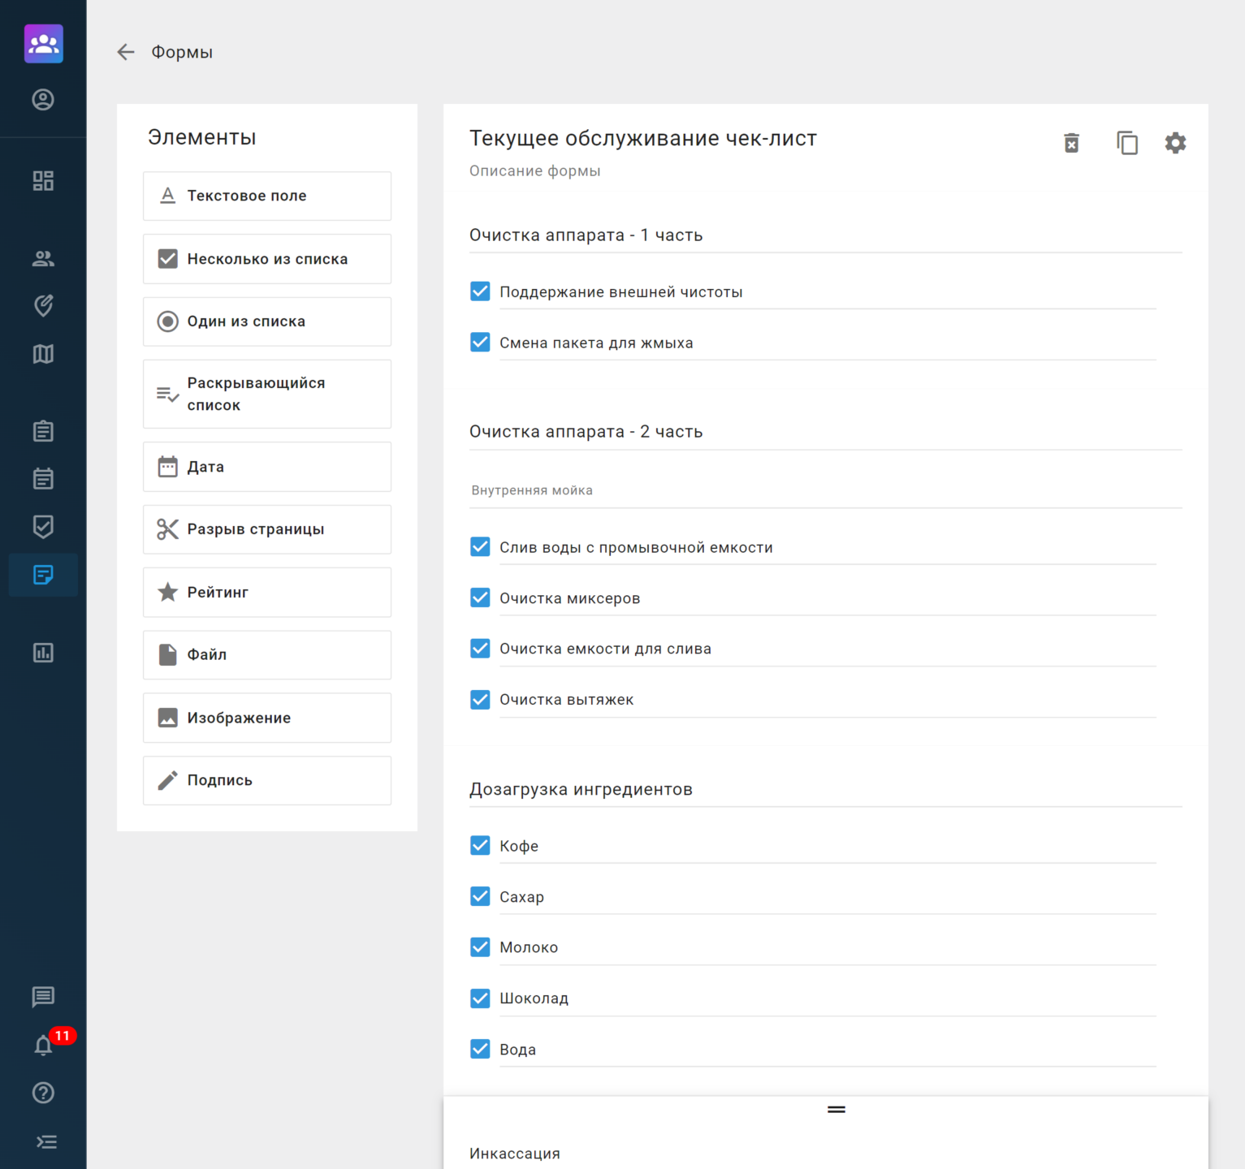Image resolution: width=1245 pixels, height=1169 pixels.
Task: Open the clipboard list icon in the sidebar
Action: coord(43,431)
